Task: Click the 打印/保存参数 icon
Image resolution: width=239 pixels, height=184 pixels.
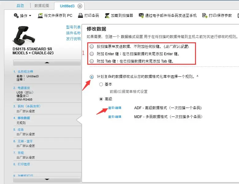Action: pos(205,16)
